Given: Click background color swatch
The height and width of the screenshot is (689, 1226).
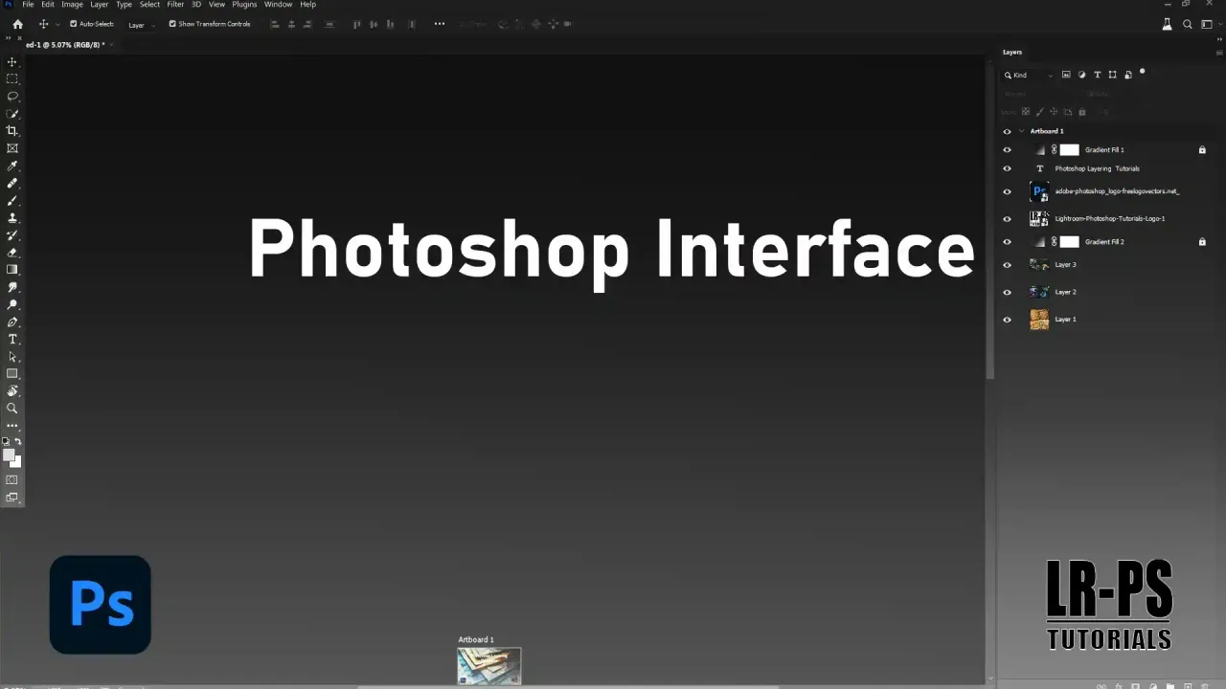Looking at the screenshot, I should click(16, 463).
